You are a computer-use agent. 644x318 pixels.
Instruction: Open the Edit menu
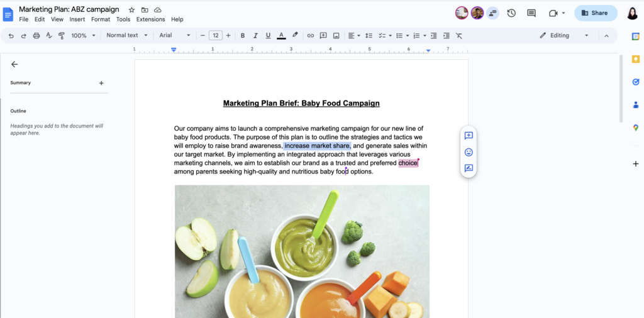pyautogui.click(x=40, y=19)
